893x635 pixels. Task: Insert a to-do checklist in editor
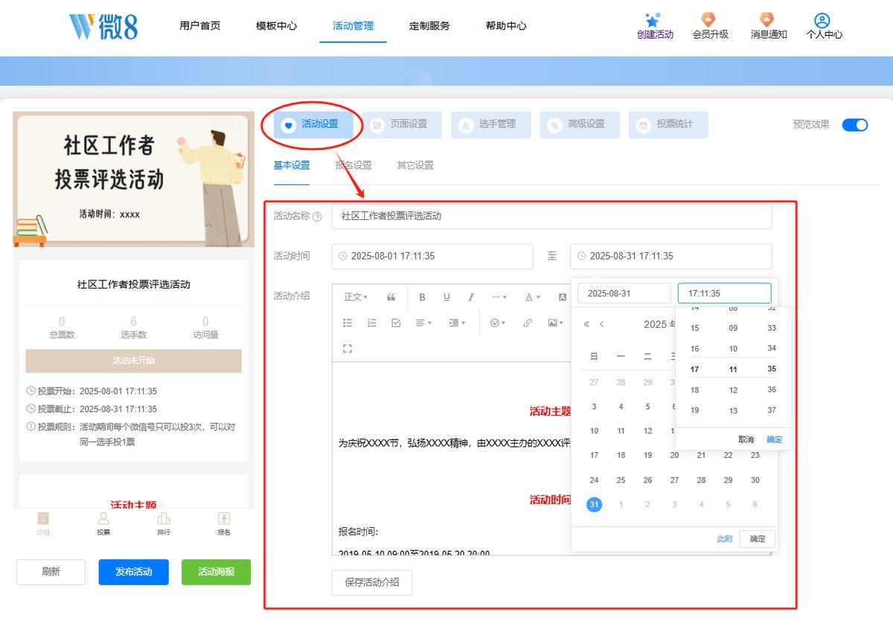click(396, 323)
